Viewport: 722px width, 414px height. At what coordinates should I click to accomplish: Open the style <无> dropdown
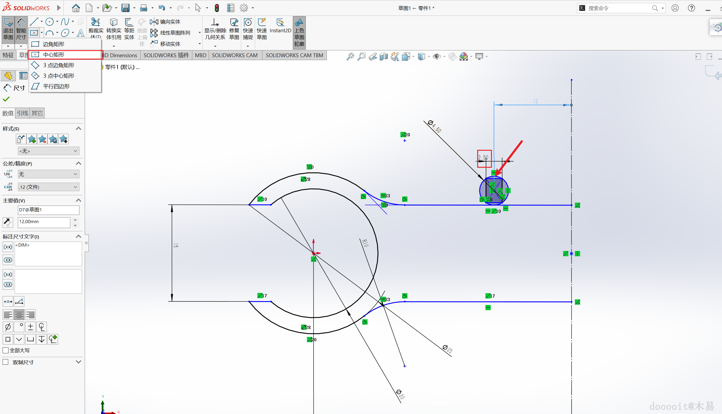[x=48, y=151]
